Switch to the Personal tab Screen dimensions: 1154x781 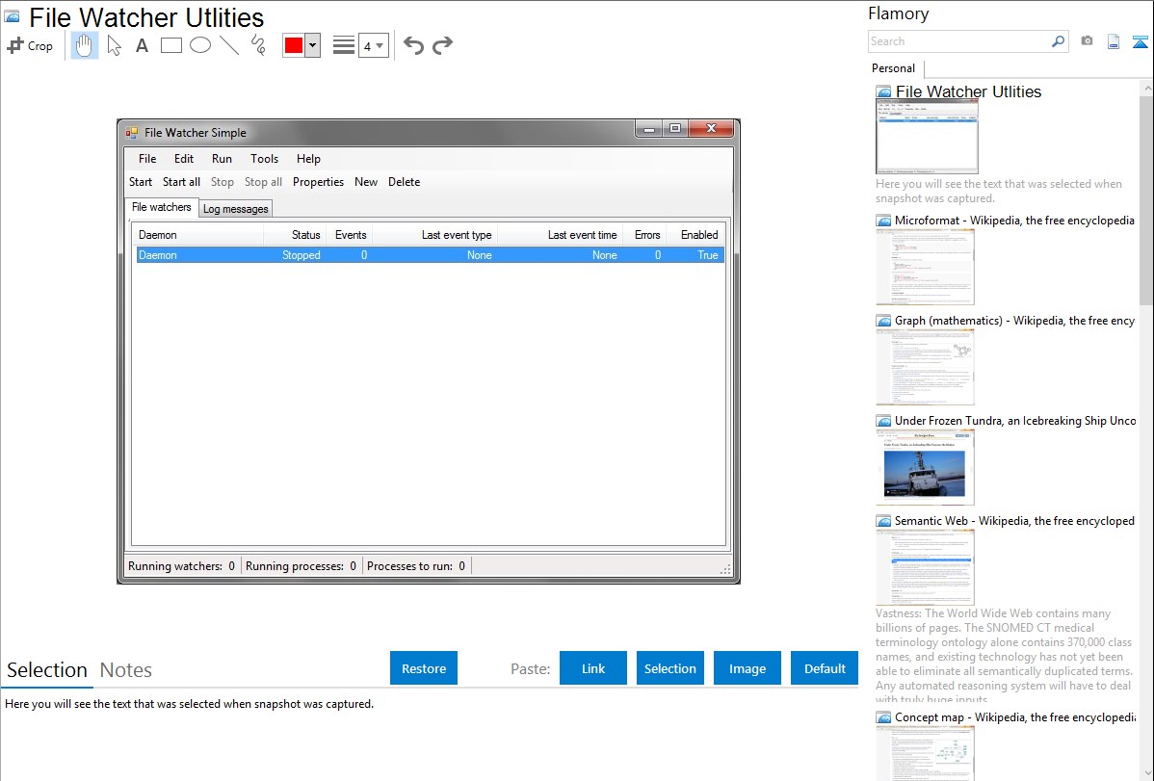pos(894,68)
